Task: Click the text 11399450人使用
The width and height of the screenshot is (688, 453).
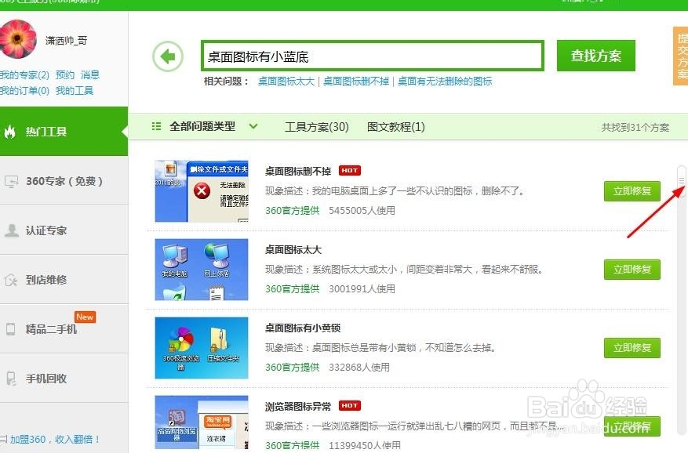Action: point(365,445)
